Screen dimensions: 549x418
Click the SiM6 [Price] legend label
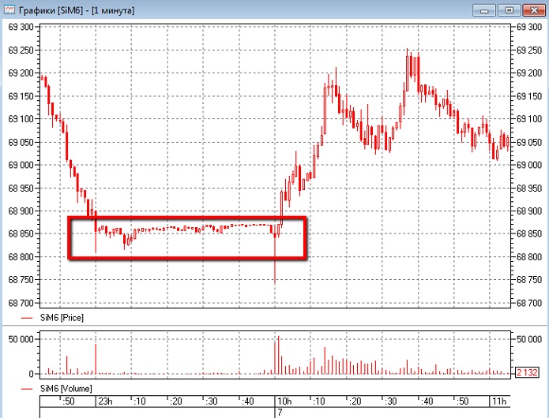tap(62, 318)
